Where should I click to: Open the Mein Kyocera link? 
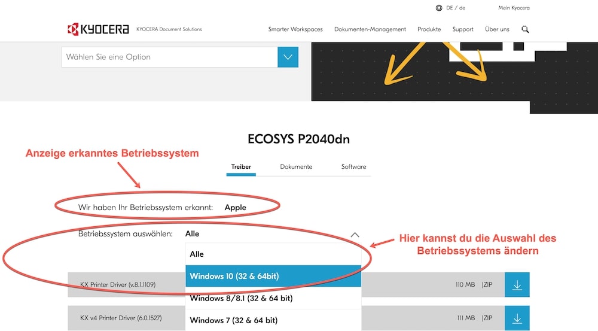pos(514,8)
